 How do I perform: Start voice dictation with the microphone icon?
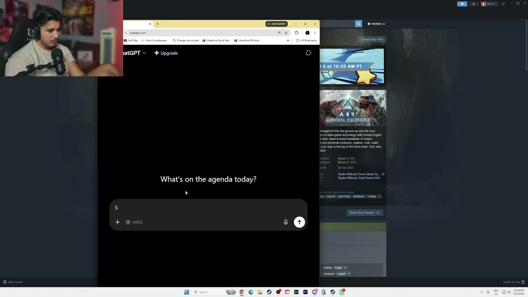(x=285, y=222)
